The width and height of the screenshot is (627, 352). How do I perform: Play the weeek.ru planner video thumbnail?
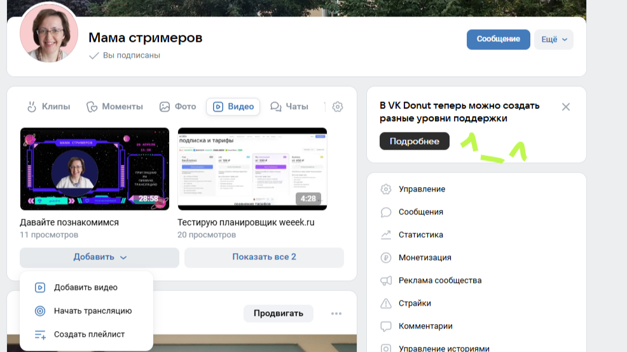point(252,169)
